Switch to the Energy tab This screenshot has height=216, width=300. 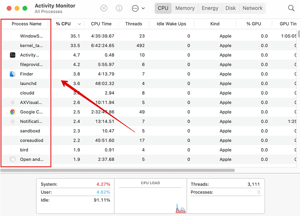[210, 8]
